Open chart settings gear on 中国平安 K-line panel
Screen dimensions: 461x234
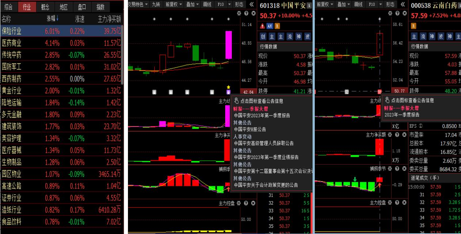pos(239,13)
